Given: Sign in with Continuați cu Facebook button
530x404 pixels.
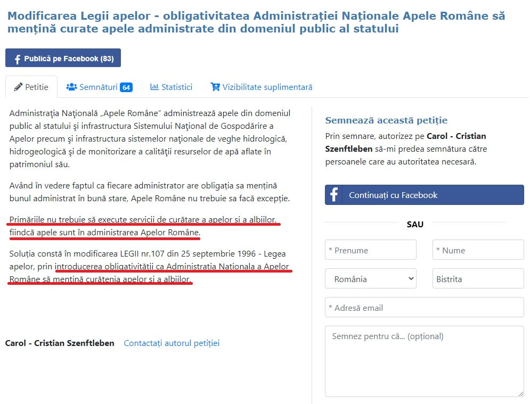Looking at the screenshot, I should pyautogui.click(x=425, y=195).
